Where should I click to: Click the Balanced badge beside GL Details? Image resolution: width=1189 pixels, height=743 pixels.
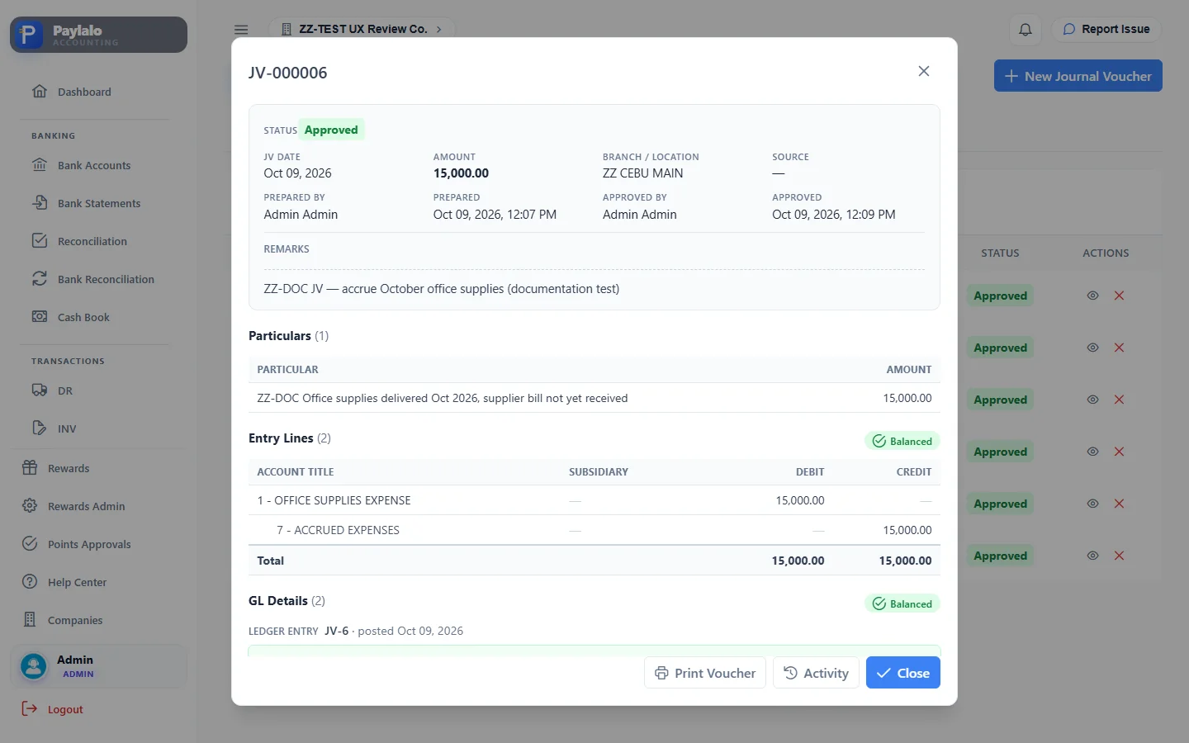tap(902, 604)
